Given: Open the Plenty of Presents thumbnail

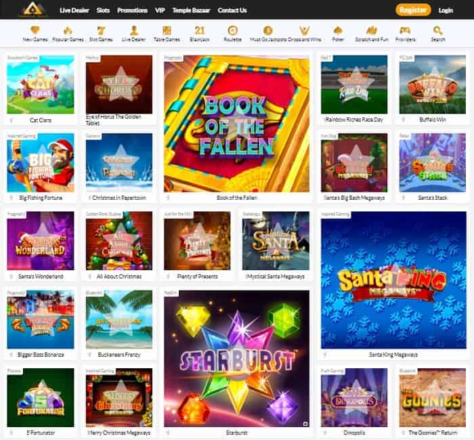Looking at the screenshot, I should tap(197, 240).
